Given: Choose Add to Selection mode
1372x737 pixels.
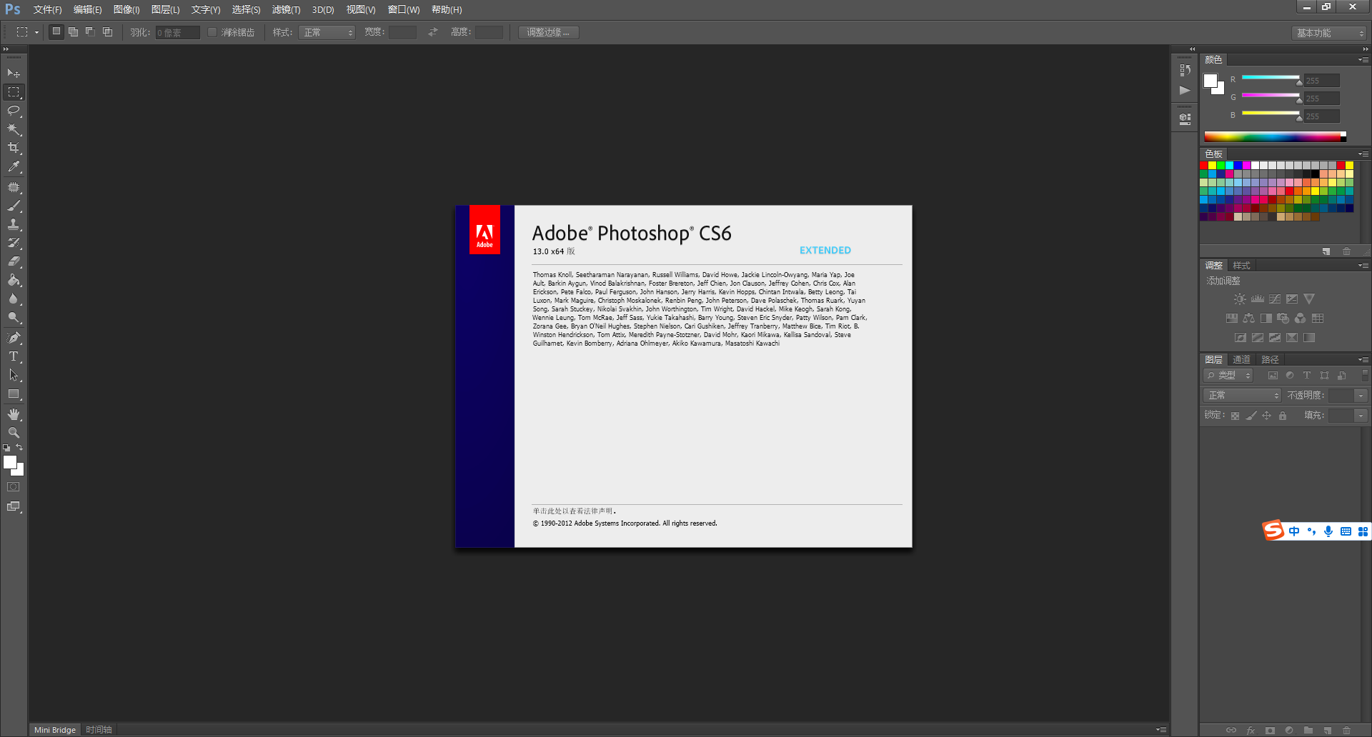Looking at the screenshot, I should [73, 32].
